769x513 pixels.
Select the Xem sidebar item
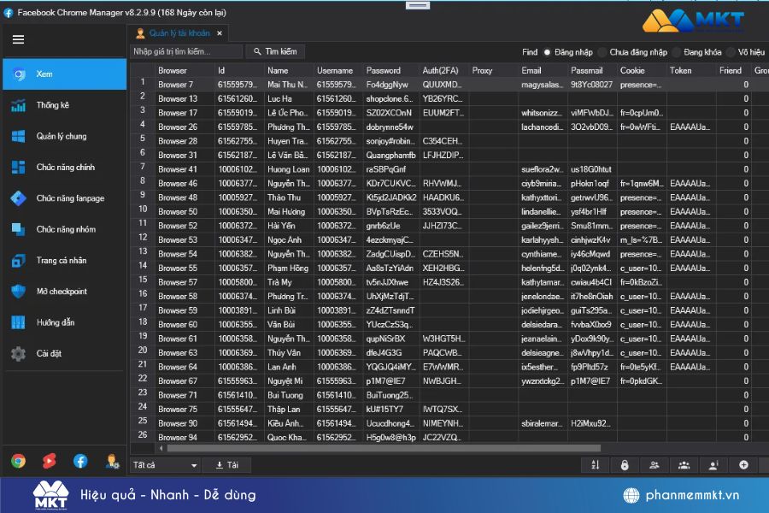click(x=65, y=74)
